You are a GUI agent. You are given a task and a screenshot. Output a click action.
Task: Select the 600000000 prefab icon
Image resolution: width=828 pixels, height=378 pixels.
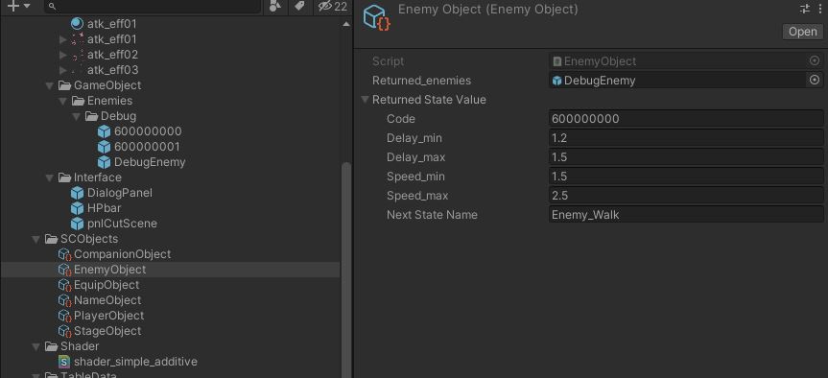[104, 131]
